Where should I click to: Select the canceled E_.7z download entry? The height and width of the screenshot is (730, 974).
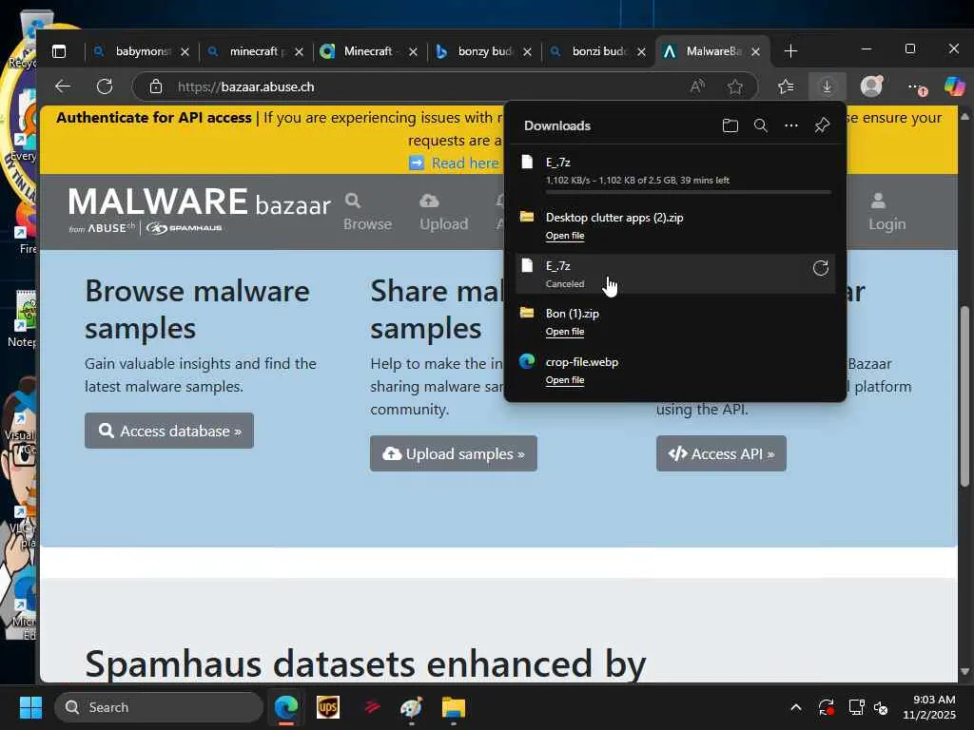tap(675, 273)
